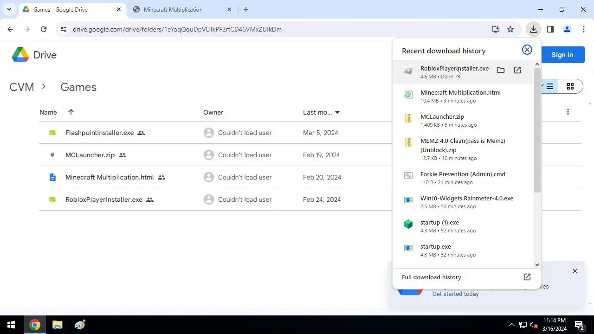The width and height of the screenshot is (594, 334).
Task: Switch Drive to grid layout view
Action: pyautogui.click(x=570, y=86)
